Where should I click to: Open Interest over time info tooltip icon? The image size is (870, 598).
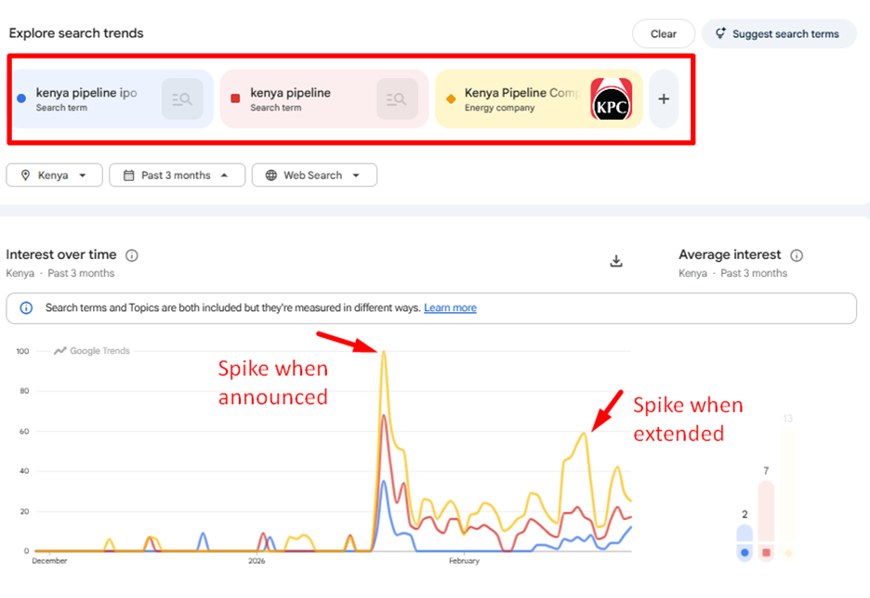coord(132,255)
